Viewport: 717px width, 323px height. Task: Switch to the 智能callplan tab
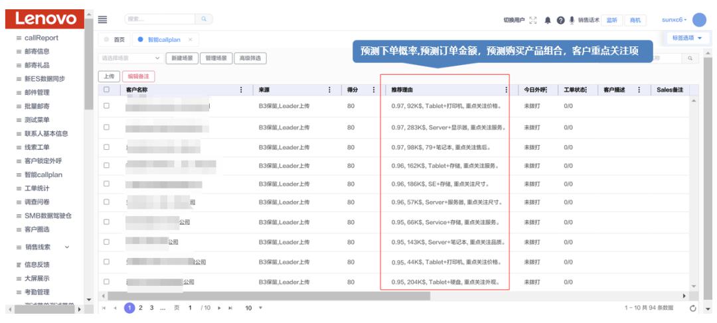coord(164,40)
